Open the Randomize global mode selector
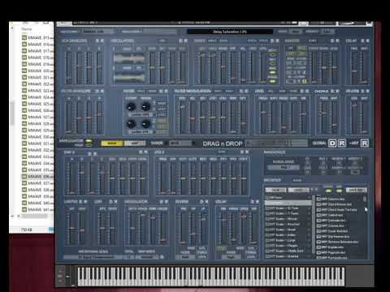The height and width of the screenshot is (292, 390). [x=284, y=167]
